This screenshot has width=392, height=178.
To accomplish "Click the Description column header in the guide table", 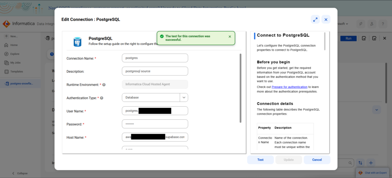I will (x=283, y=128).
